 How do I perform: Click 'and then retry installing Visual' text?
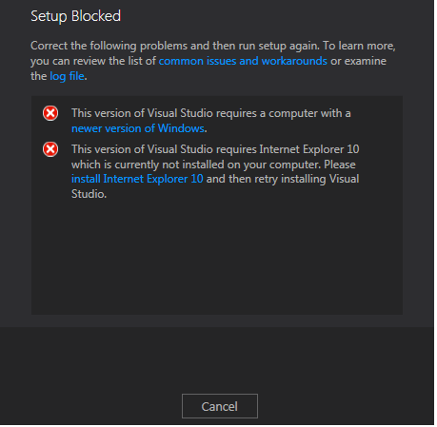click(283, 179)
